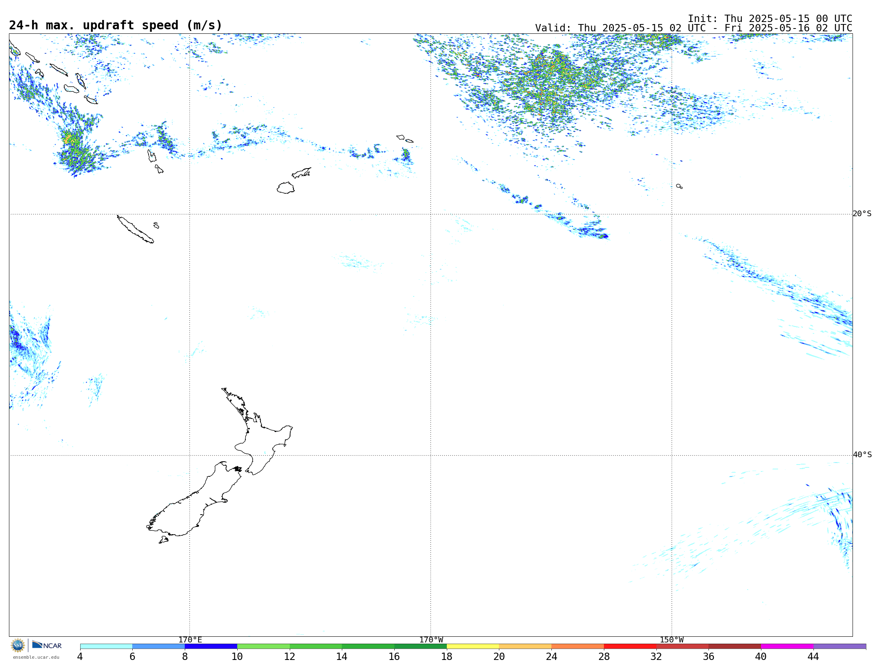Click Stewart Island south of New Zealand
The width and height of the screenshot is (879, 662).
click(164, 540)
